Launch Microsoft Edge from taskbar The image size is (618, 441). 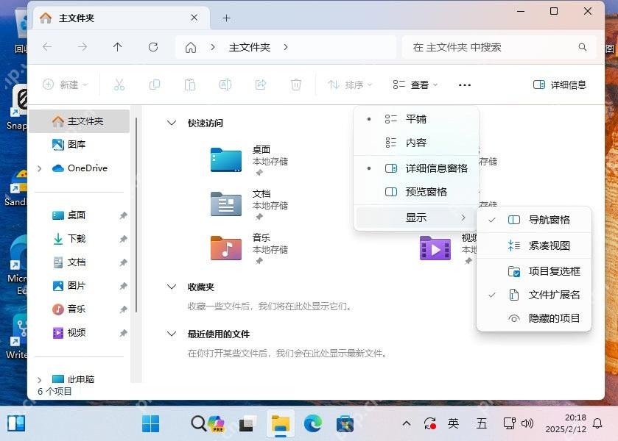coord(312,423)
